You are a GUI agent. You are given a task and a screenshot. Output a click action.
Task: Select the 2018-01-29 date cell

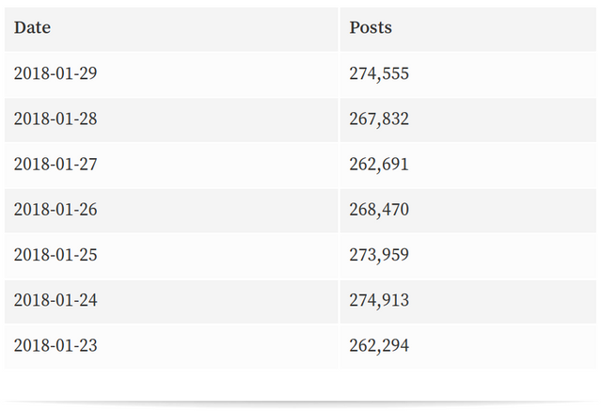pos(55,73)
